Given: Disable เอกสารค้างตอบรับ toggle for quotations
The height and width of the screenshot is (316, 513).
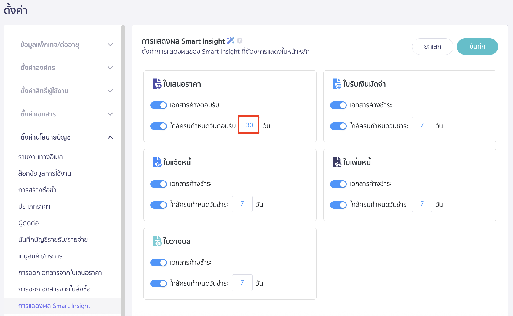Looking at the screenshot, I should [159, 105].
